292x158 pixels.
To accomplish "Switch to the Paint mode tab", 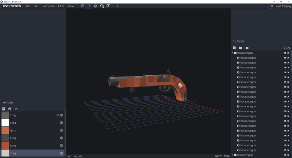I will tap(277, 6).
